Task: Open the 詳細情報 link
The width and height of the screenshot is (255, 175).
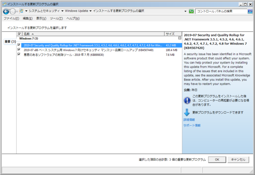Action: tap(189, 120)
